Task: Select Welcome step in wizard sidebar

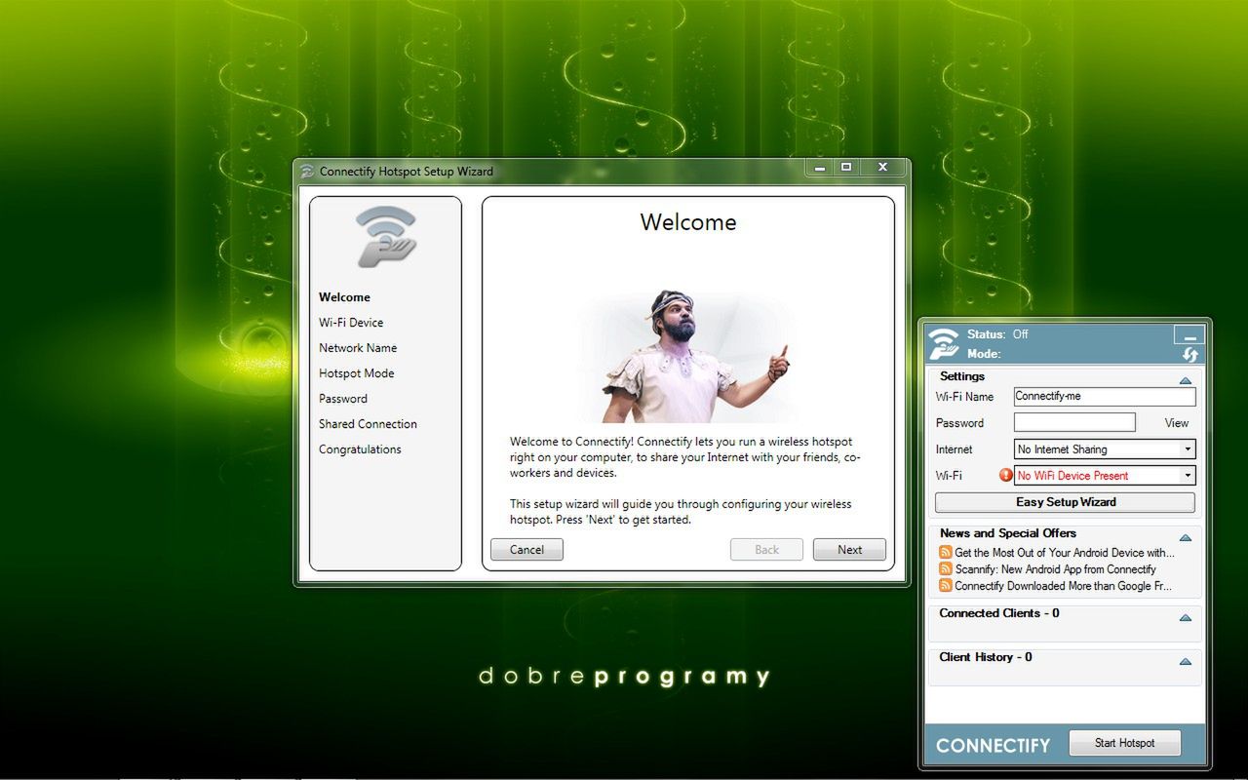Action: [x=344, y=297]
